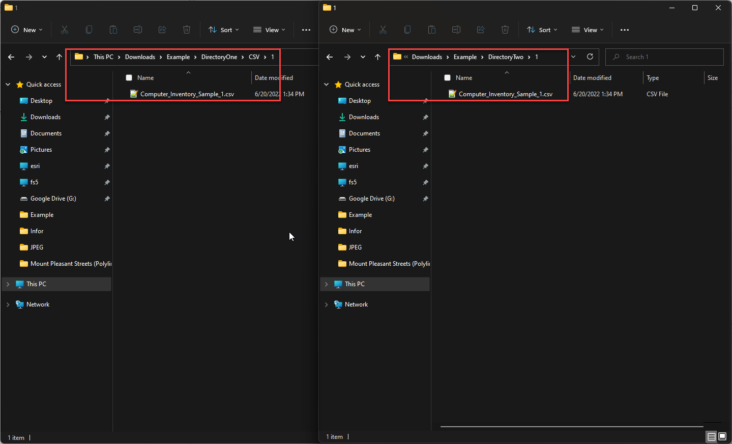732x444 pixels.
Task: Collapse Quick access in right window
Action: tap(327, 85)
